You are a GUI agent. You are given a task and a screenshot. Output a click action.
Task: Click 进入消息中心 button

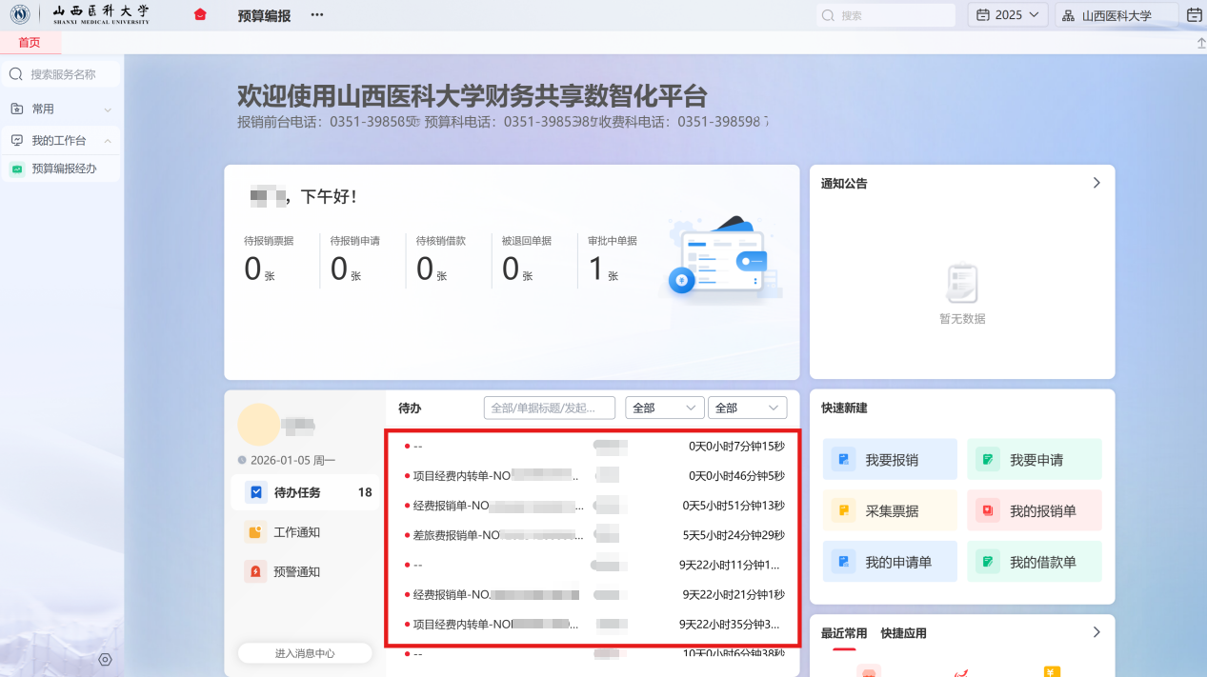tap(304, 653)
